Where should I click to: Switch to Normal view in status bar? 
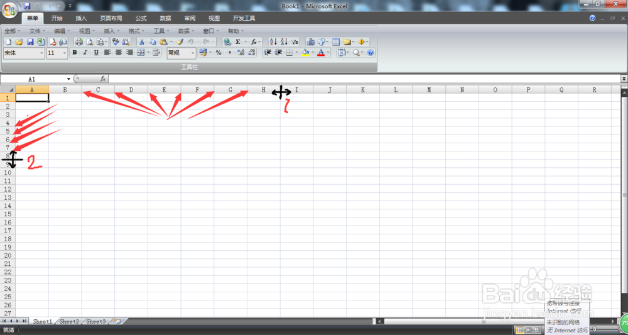coord(520,330)
